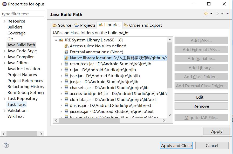Screen dimensions: 233x154
Task: Expand the Java Code Style category
Action: [4, 51]
